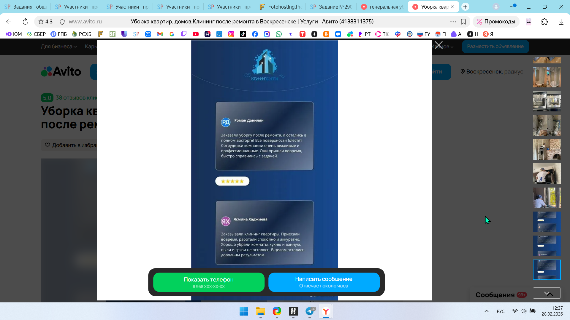Open the browser downloads arrow icon
The width and height of the screenshot is (570, 320).
point(561,22)
